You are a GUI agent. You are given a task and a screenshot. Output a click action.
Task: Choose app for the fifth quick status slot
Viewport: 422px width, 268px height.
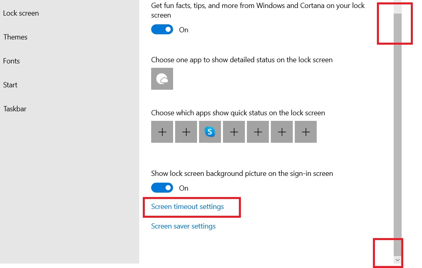(258, 132)
